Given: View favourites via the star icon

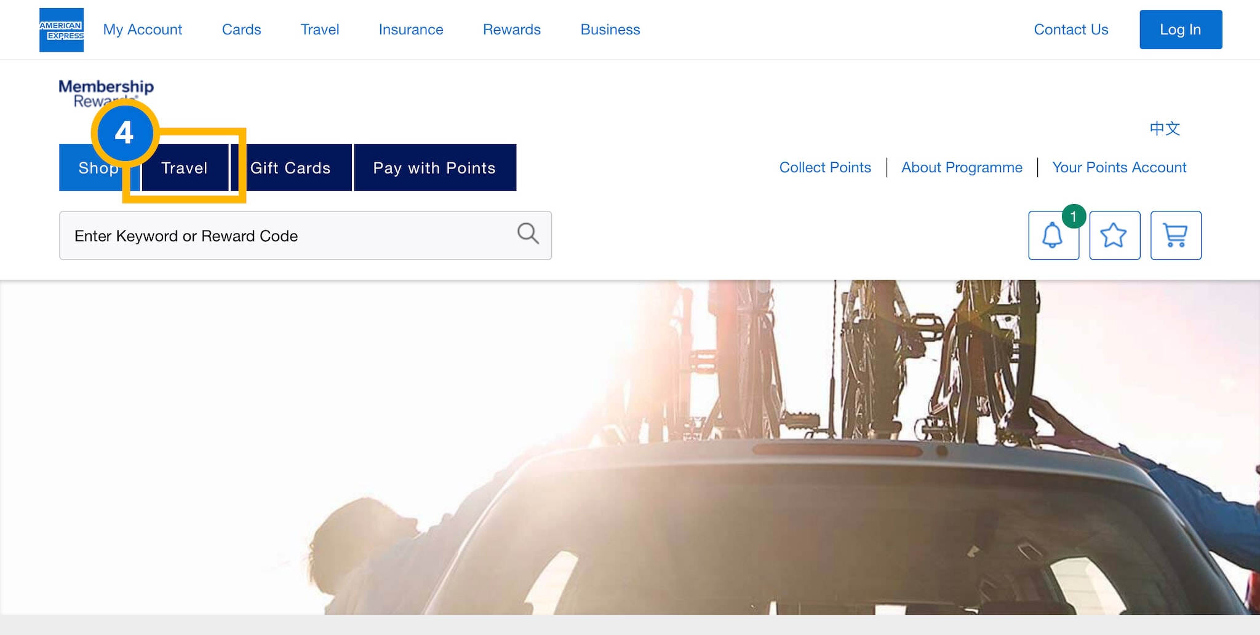Looking at the screenshot, I should pyautogui.click(x=1114, y=235).
